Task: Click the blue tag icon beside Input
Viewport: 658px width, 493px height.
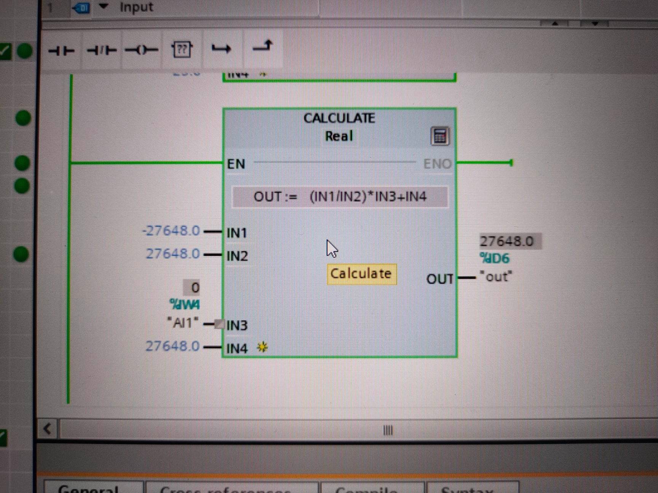Action: tap(82, 7)
